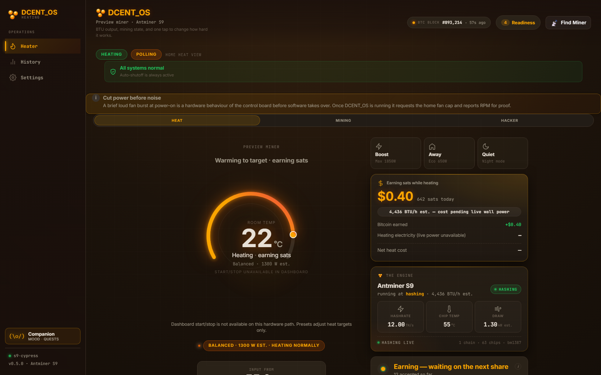
Task: Click the DCENT_OS header logo icon
Action: point(101,13)
